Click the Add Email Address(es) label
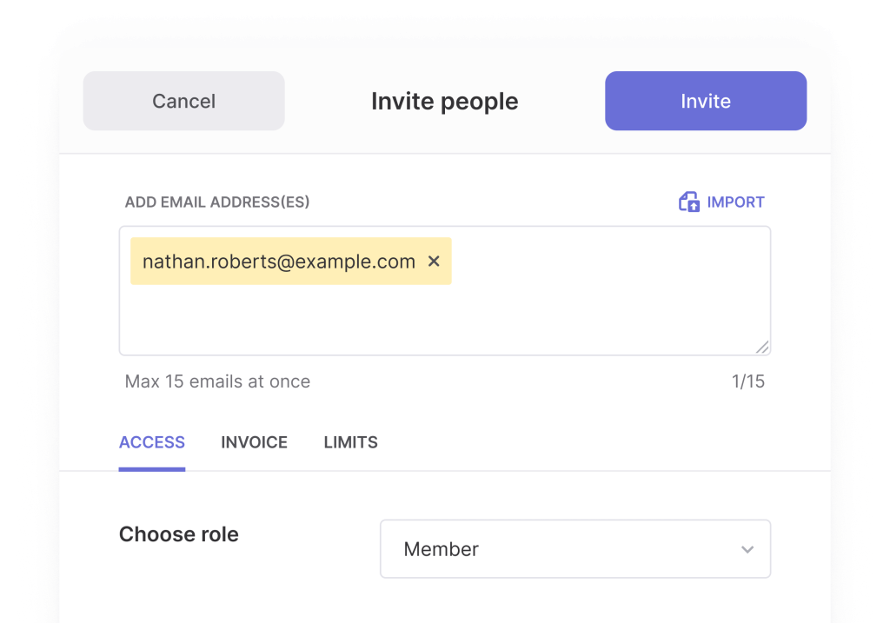The height and width of the screenshot is (623, 890). 217,202
